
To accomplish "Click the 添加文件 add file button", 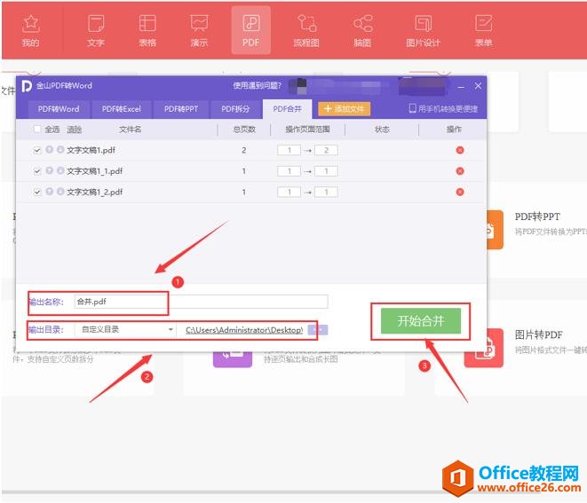I will click(x=344, y=109).
